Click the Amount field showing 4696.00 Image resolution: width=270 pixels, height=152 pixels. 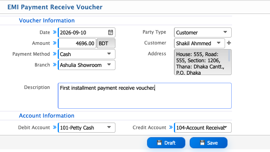(x=77, y=43)
